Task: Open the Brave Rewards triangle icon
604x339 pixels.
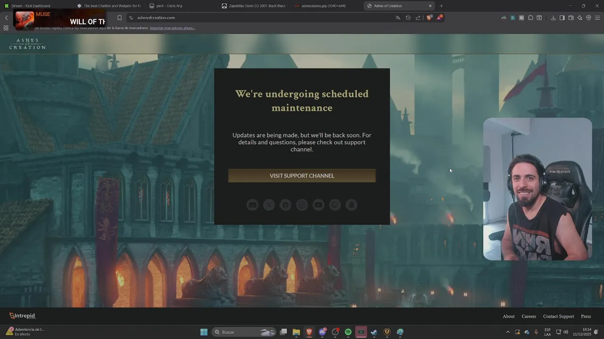Action: coord(439,17)
